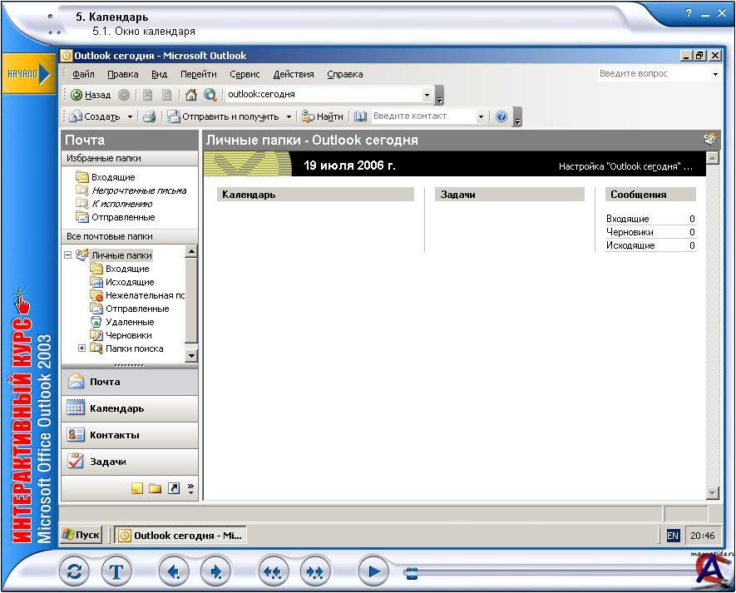Viewport: 736px width, 593px height.
Task: Click the Настройка "Outlook сегодня" link
Action: [625, 166]
